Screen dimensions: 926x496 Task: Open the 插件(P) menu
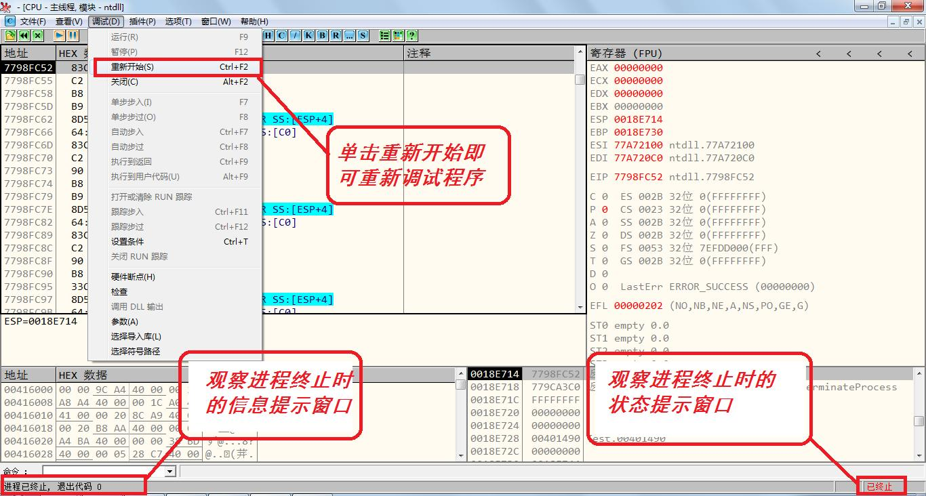141,21
